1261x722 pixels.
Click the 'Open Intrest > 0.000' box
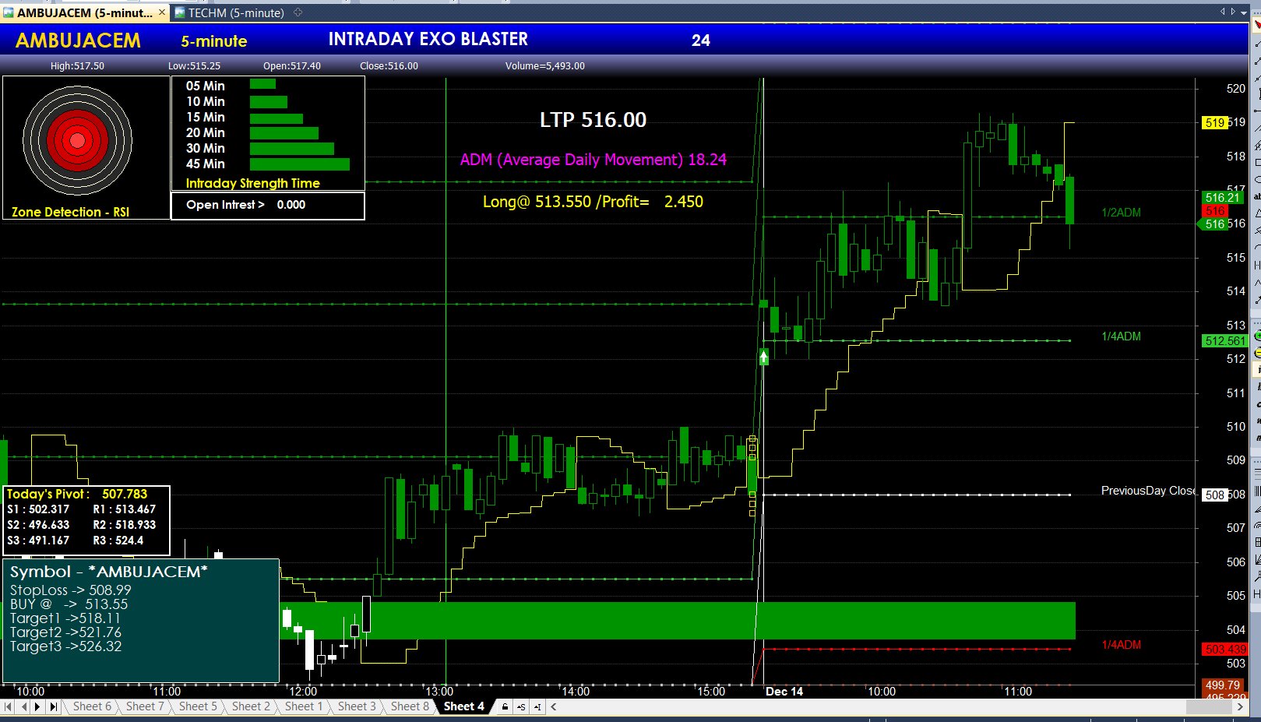pos(268,206)
